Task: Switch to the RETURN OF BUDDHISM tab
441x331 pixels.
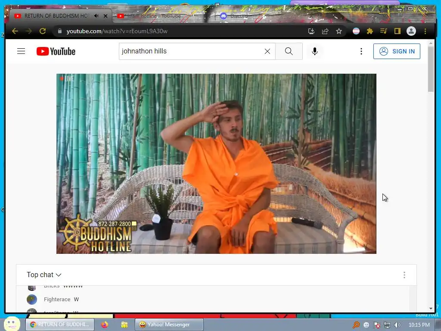Action: coord(56,16)
